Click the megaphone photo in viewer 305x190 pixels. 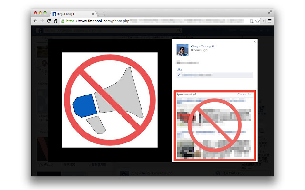110,100
